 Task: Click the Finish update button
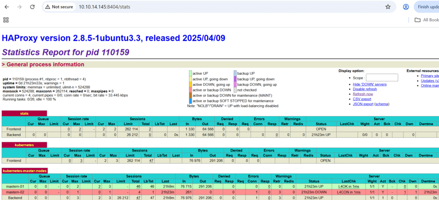[427, 7]
